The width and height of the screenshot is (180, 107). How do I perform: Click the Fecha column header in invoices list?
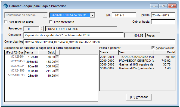(x=31, y=52)
